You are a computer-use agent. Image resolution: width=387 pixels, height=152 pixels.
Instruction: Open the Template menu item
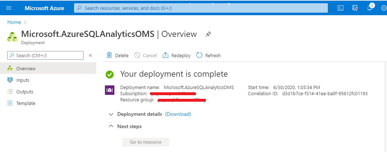pyautogui.click(x=25, y=103)
